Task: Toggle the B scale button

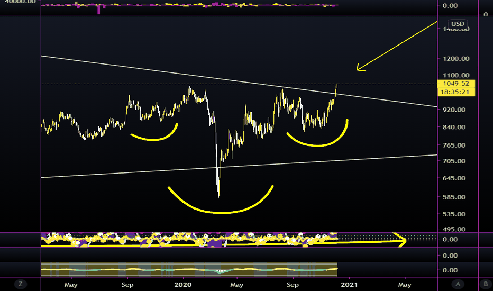Action: tap(486, 285)
